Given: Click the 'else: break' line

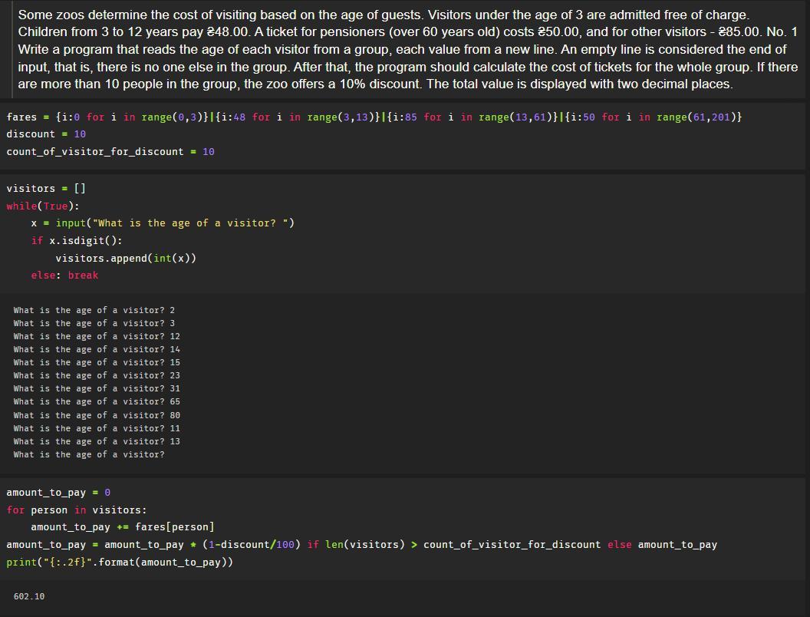Looking at the screenshot, I should (64, 275).
